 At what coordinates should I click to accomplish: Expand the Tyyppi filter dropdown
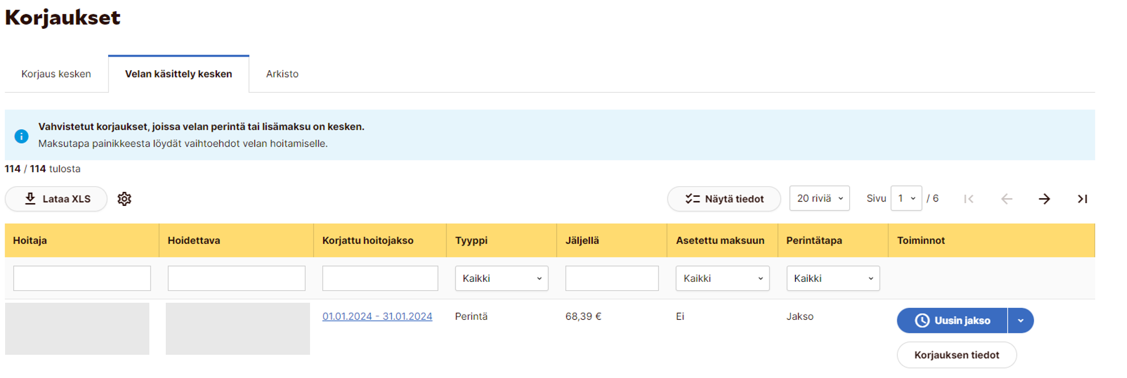coord(501,278)
